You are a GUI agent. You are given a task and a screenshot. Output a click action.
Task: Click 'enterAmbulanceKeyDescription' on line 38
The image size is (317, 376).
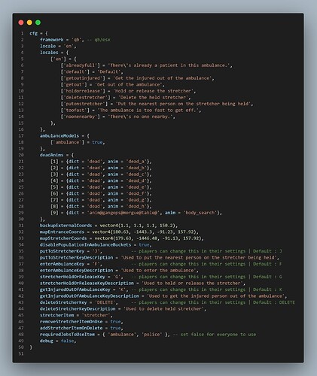(x=76, y=270)
